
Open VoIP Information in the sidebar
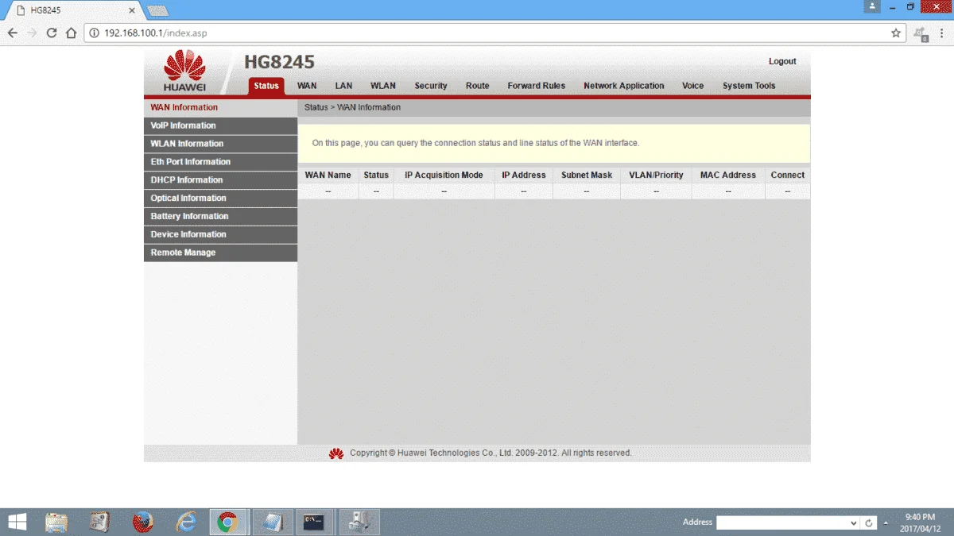click(x=220, y=125)
